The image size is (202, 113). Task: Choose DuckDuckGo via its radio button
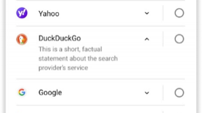pyautogui.click(x=179, y=39)
